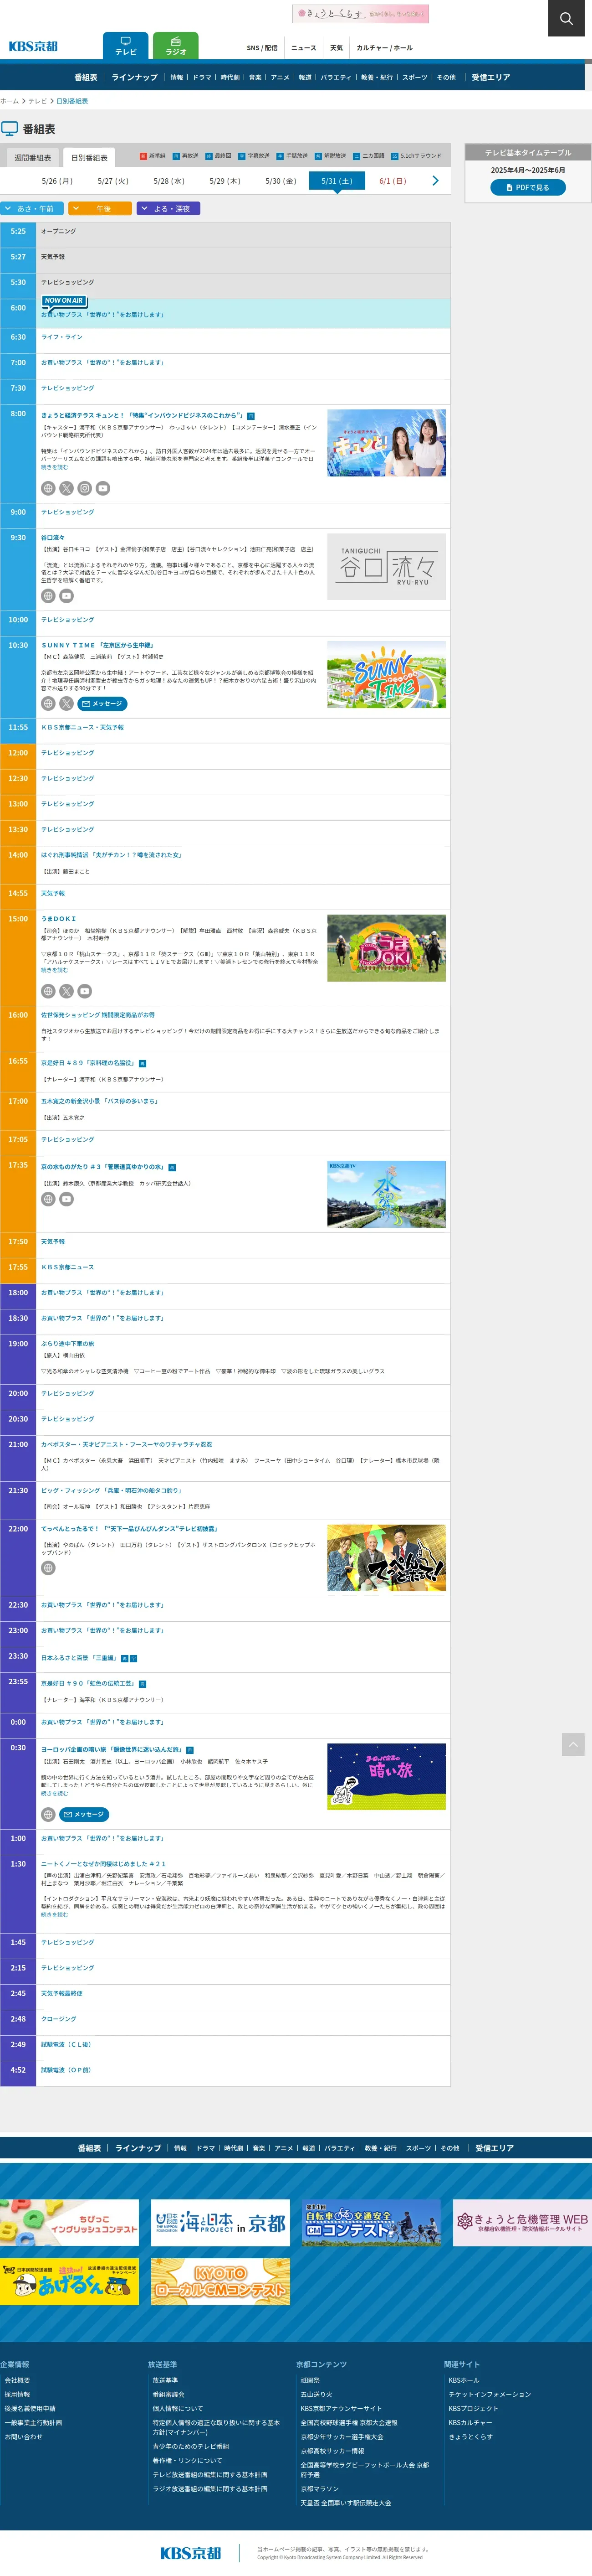The height and width of the screenshot is (2576, 592).
Task: Open KBSホール footer link
Action: [x=463, y=2380]
